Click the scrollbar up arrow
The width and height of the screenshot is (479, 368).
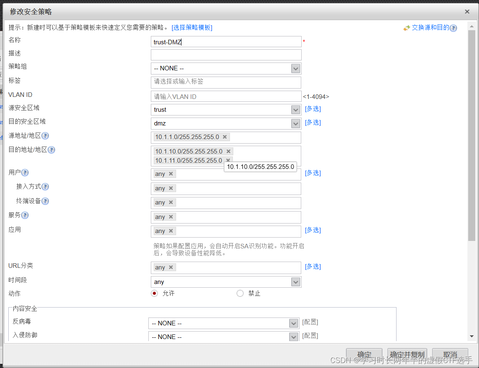tap(472, 26)
